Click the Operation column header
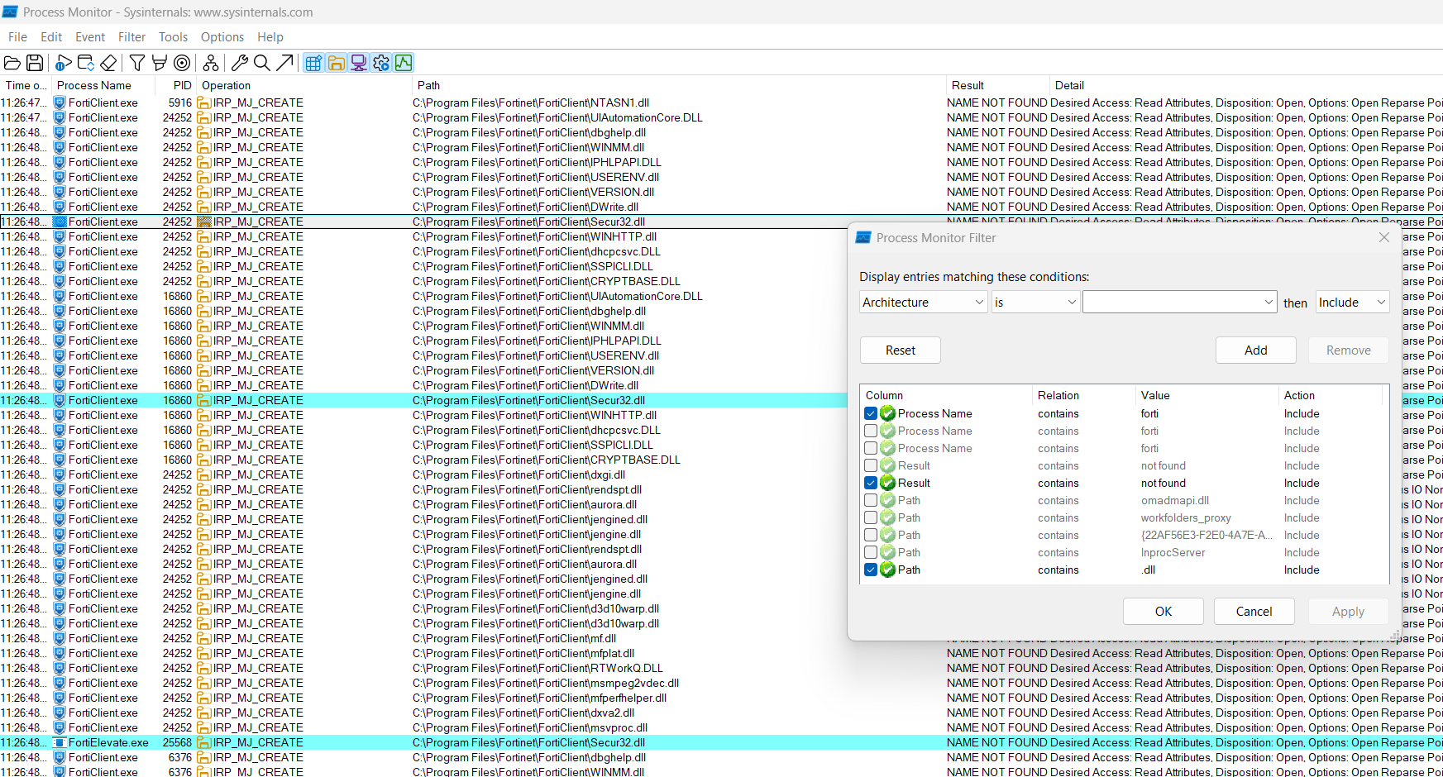 point(303,85)
